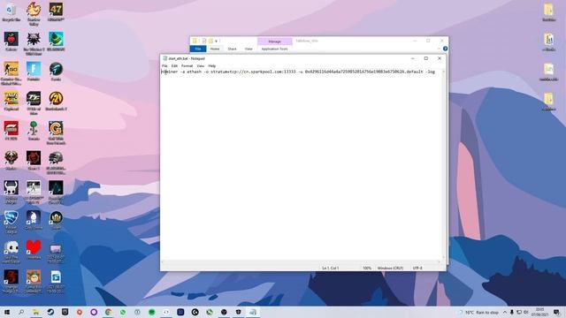This screenshot has height=318, width=566.
Task: Open the Hollow Knight desktop icon
Action: [x=11, y=192]
